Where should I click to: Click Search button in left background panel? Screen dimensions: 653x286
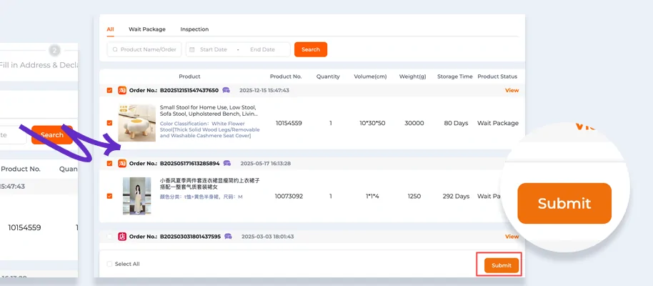pos(52,135)
